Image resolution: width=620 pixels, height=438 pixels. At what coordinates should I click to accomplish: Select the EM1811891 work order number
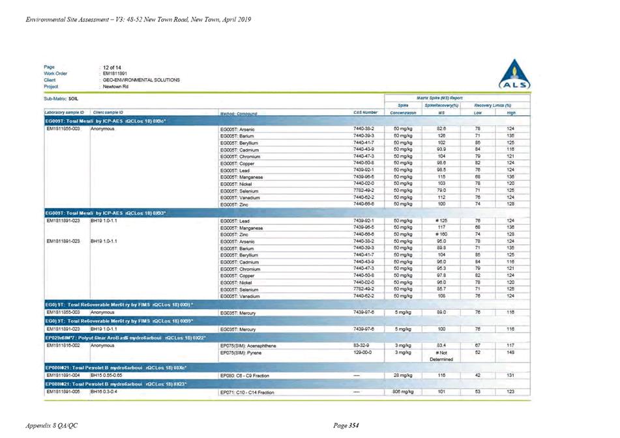click(115, 74)
